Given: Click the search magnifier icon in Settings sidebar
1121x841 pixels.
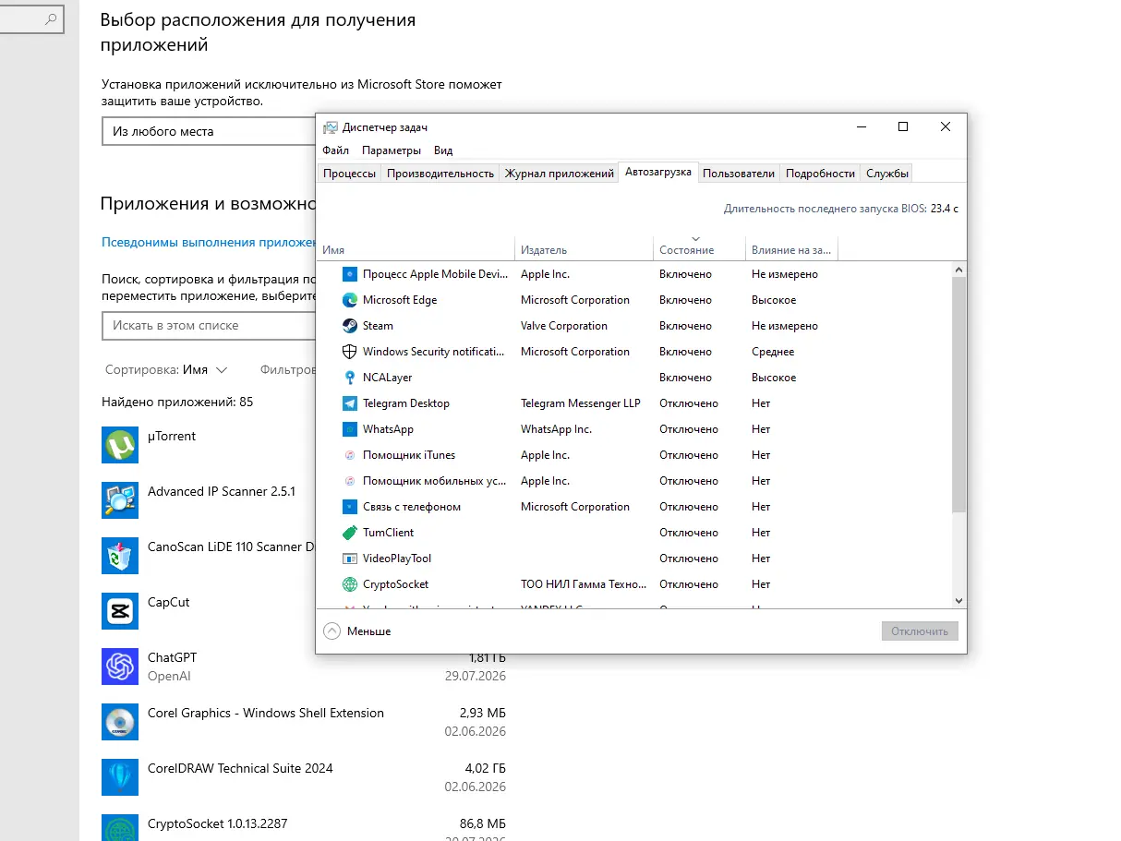Looking at the screenshot, I should pos(51,18).
